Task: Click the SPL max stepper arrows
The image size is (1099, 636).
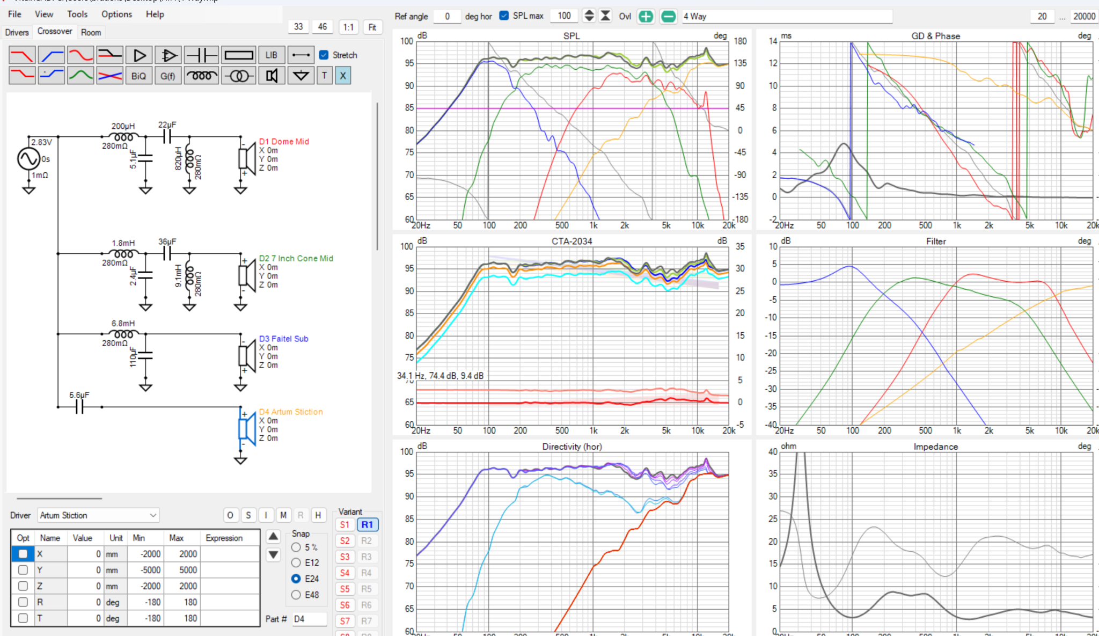Action: [x=589, y=16]
